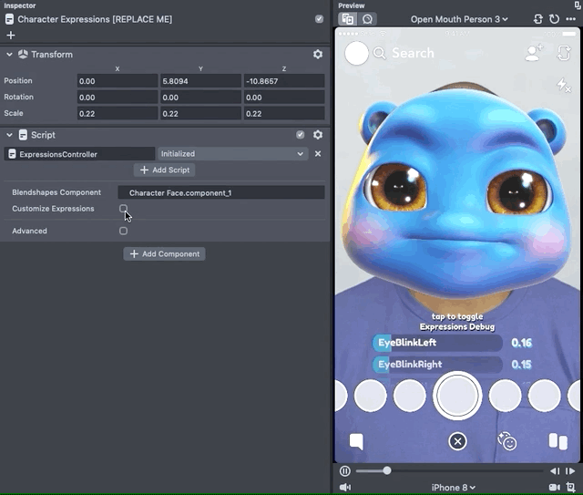This screenshot has width=583, height=495.
Task: Step the preview forward one frame
Action: click(x=571, y=471)
